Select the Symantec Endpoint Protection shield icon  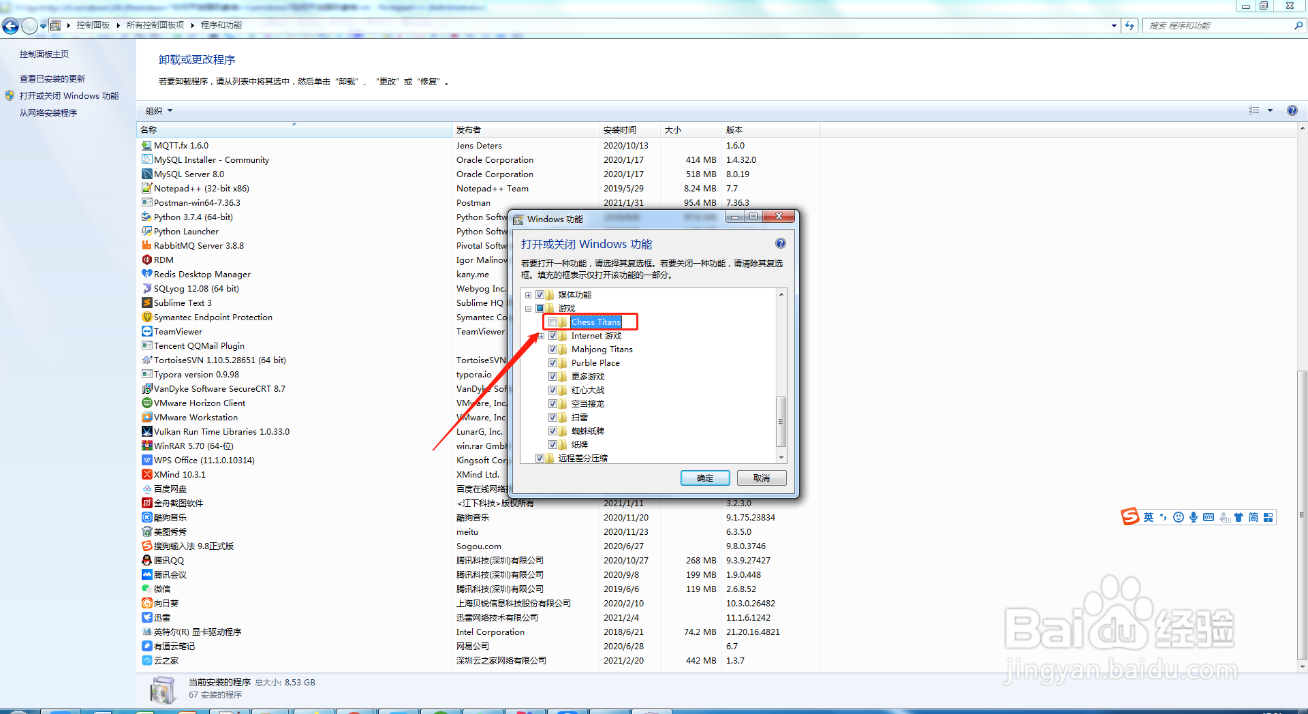[146, 317]
